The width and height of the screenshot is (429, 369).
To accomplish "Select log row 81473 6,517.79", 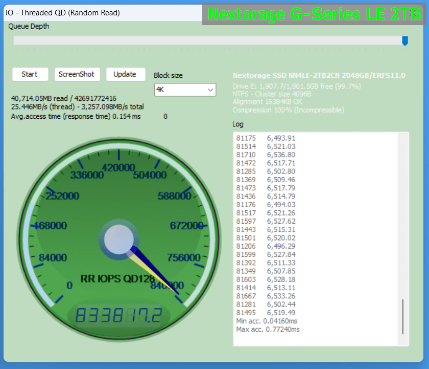I will [x=266, y=188].
